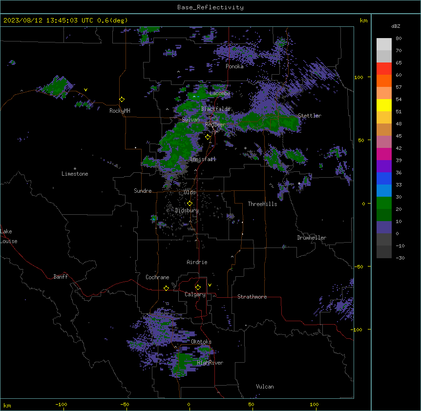Click the -100 km tick on bottom axis
Viewport: 421px width, 411px height.
coord(62,404)
